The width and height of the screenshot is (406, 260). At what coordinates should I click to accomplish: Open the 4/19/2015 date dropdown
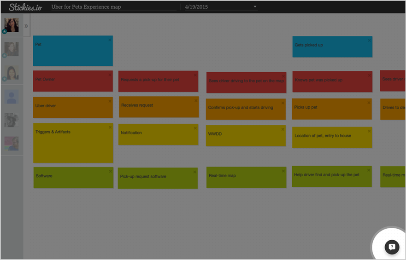(x=255, y=7)
